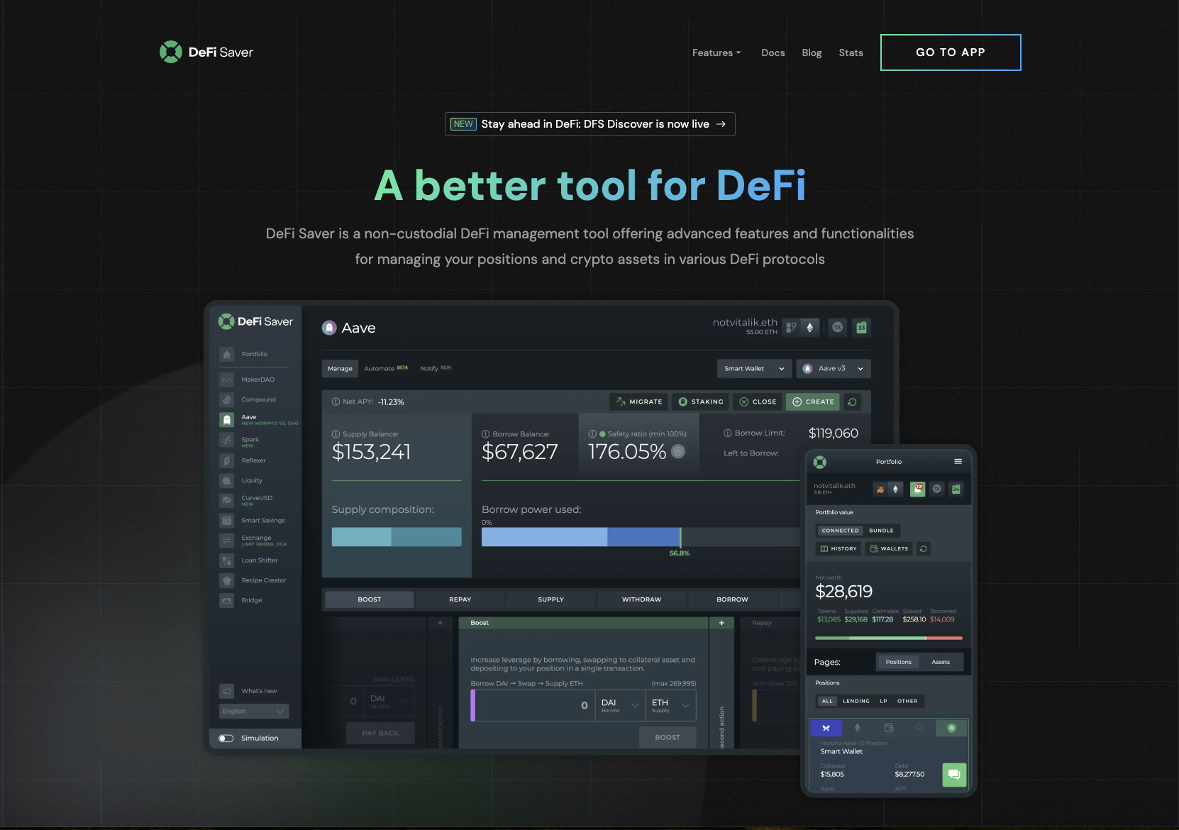Click the Supply composition bar

(397, 537)
